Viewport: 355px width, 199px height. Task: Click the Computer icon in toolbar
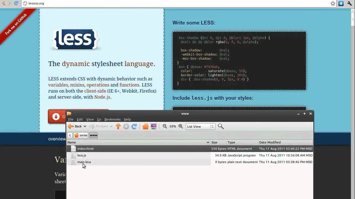pyautogui.click(x=154, y=126)
